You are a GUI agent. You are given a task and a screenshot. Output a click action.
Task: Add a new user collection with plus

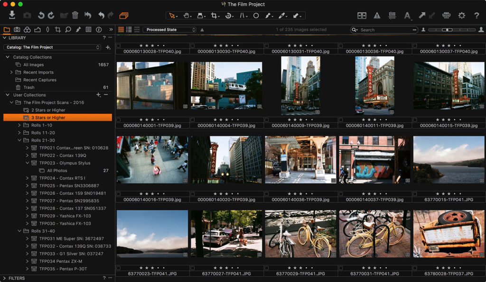98,95
